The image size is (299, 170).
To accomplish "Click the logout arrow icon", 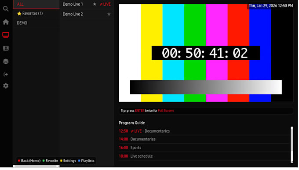I will [6, 74].
